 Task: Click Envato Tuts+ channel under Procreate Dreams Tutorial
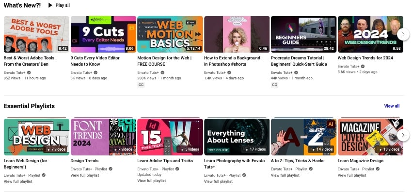click(282, 72)
